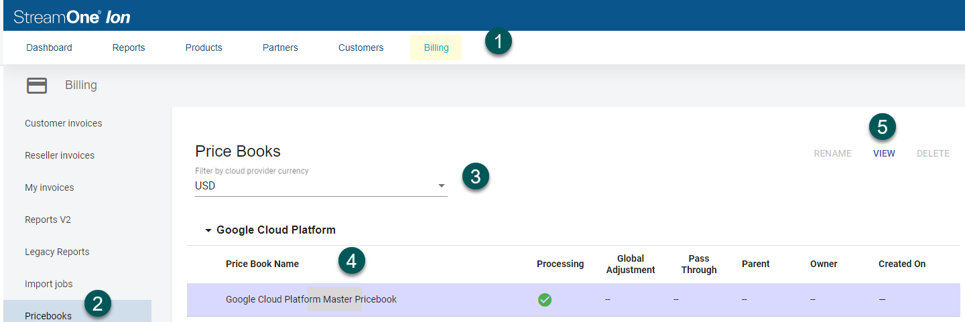Click the USD dropdown arrow
Image resolution: width=965 pixels, height=322 pixels.
coord(442,186)
